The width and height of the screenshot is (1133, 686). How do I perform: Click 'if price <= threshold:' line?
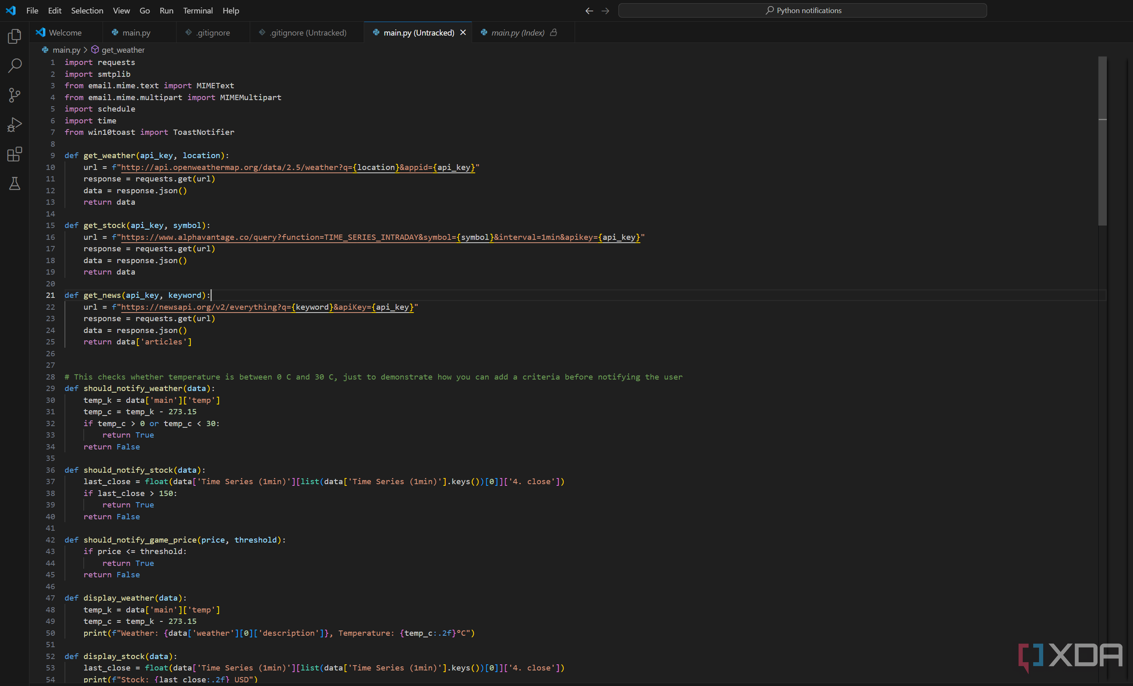[135, 551]
